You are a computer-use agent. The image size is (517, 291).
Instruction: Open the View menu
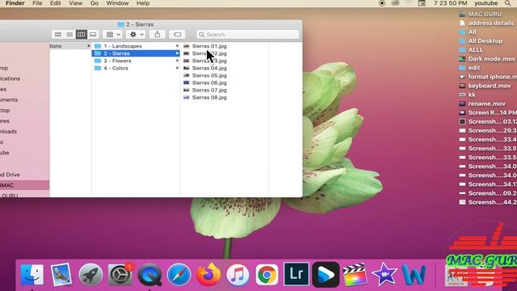click(x=75, y=3)
